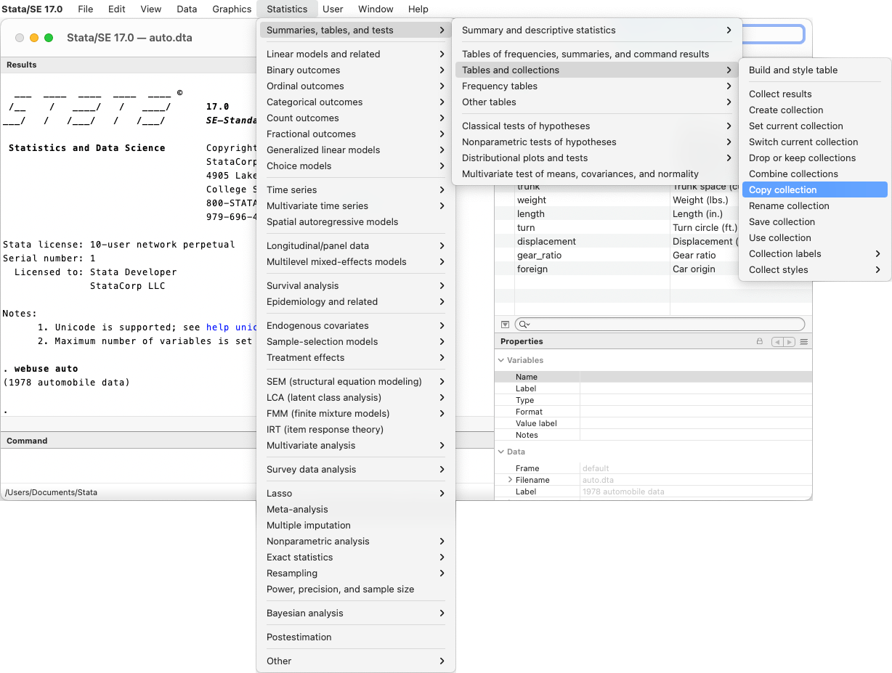892x673 pixels.
Task: Open the Graphics menu
Action: (x=232, y=9)
